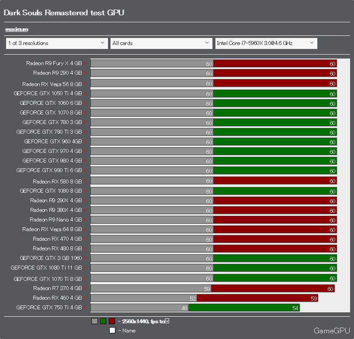
Task: Remove GEFORCE GTX 780 3 GB with its red X
Action: pyautogui.click(x=85, y=122)
